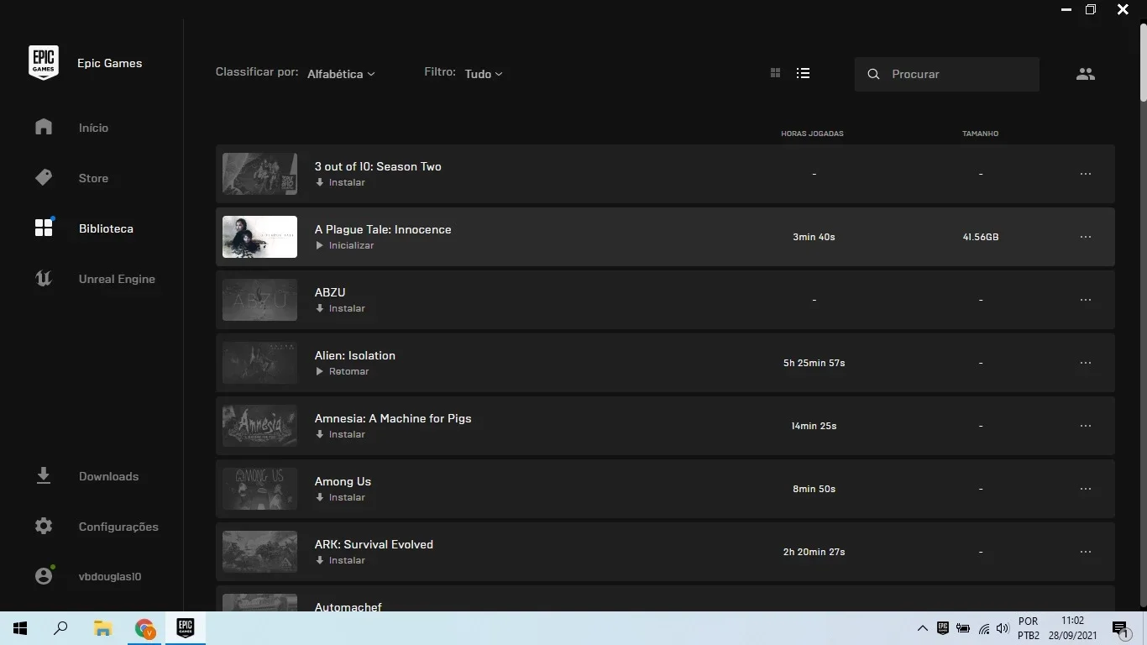The image size is (1147, 645).
Task: Select the Classificar por label
Action: pyautogui.click(x=257, y=72)
